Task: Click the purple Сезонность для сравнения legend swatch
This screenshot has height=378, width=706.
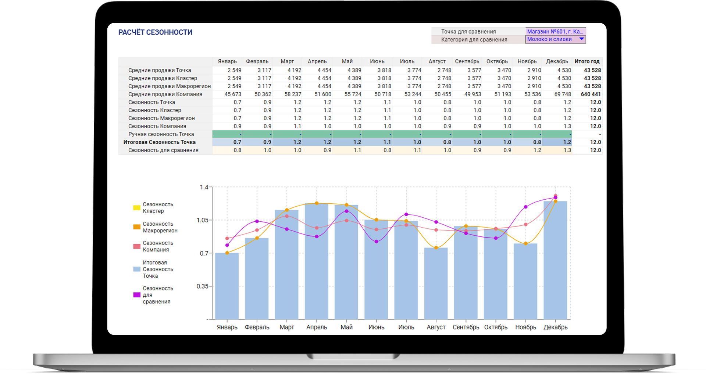Action: coord(137,295)
